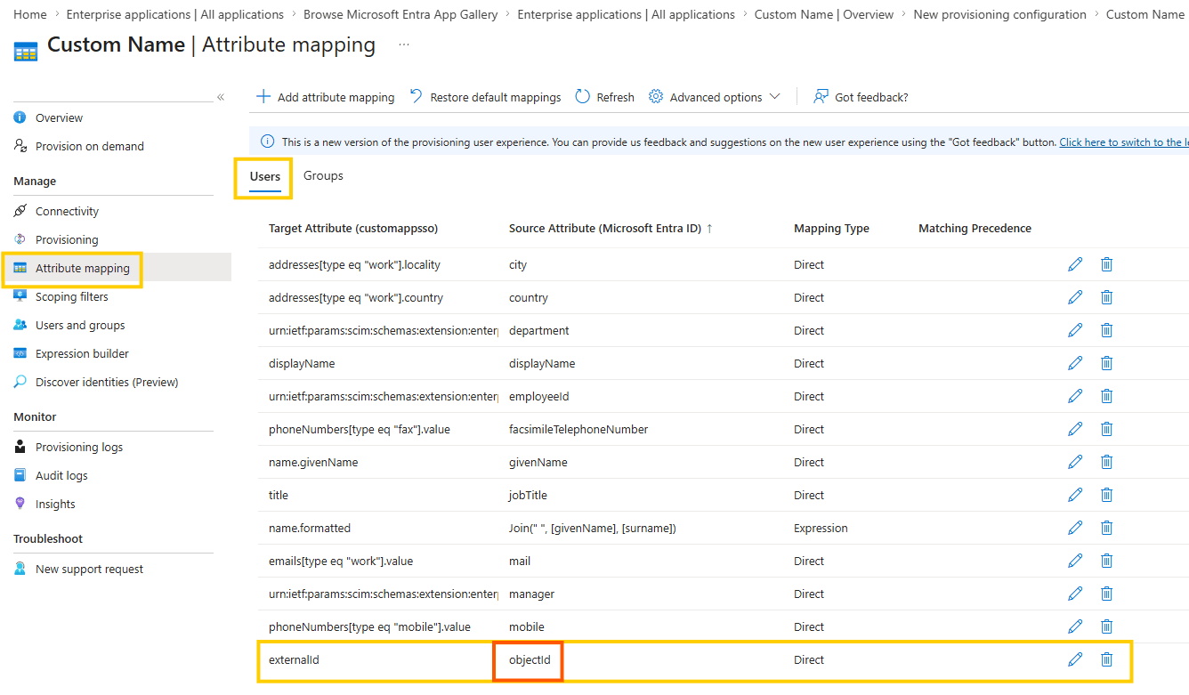
Task: Click the Matching Precedence column header
Action: click(x=975, y=229)
